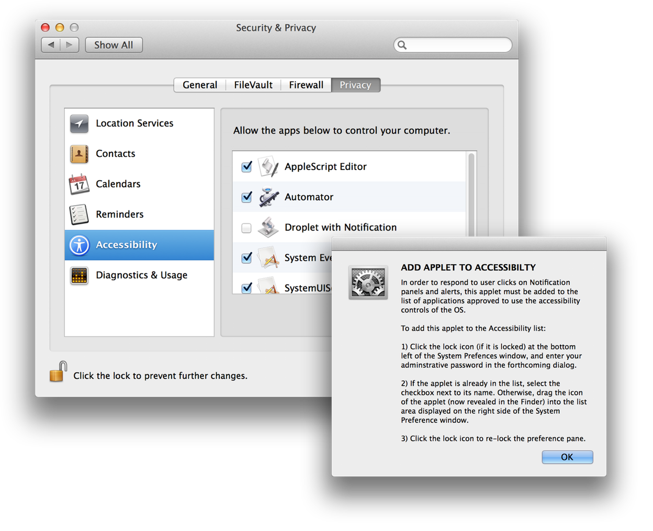653x531 pixels.
Task: Click the Accessibility figure icon
Action: 79,245
